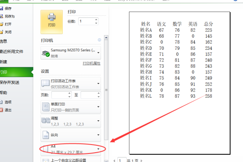Image resolution: width=243 pixels, height=162 pixels.
Task: Click the next page arrow below the preview
Action: pos(141,161)
